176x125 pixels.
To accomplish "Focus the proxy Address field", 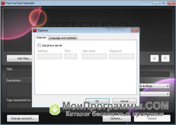I will coord(50,56).
